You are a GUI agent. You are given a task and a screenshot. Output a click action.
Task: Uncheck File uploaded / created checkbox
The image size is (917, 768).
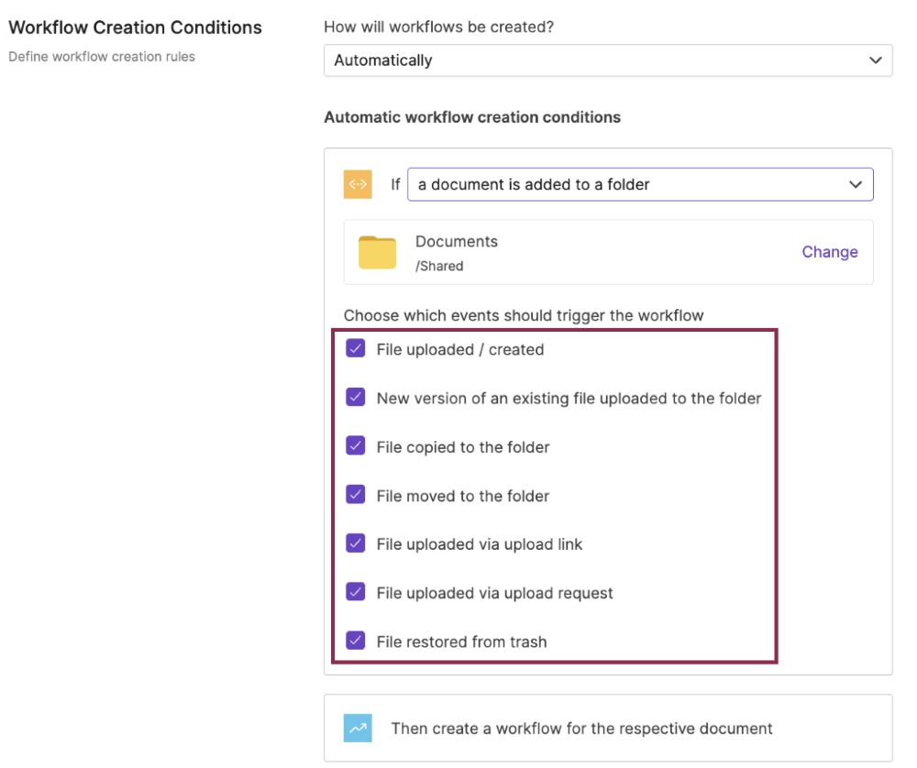[x=356, y=349]
